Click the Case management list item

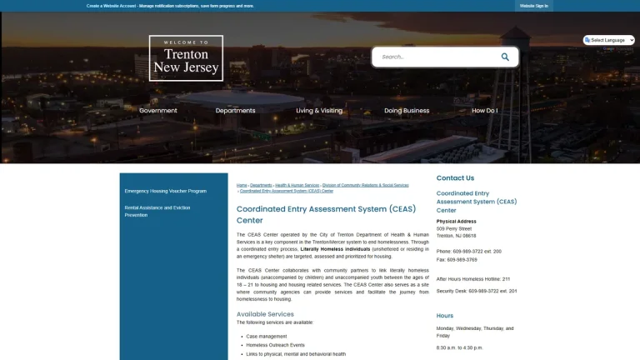266,337
